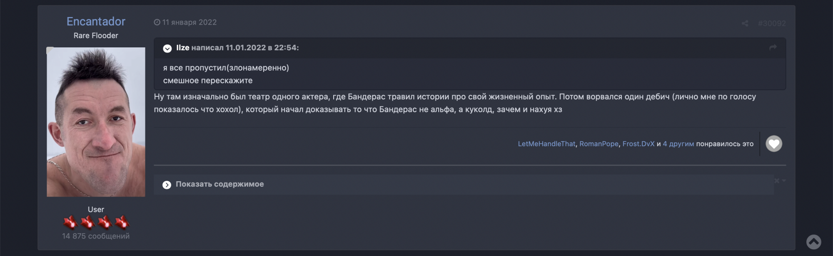Image resolution: width=833 pixels, height=256 pixels.
Task: Click the "14 875 сообщений" post count
Action: click(x=96, y=236)
